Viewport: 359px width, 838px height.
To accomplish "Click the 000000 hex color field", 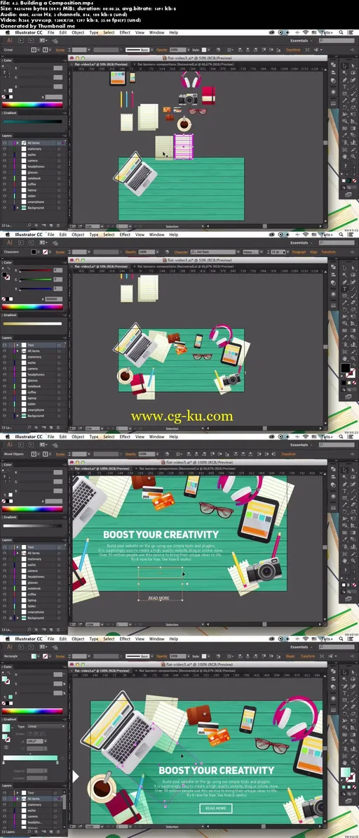I will pos(53,299).
